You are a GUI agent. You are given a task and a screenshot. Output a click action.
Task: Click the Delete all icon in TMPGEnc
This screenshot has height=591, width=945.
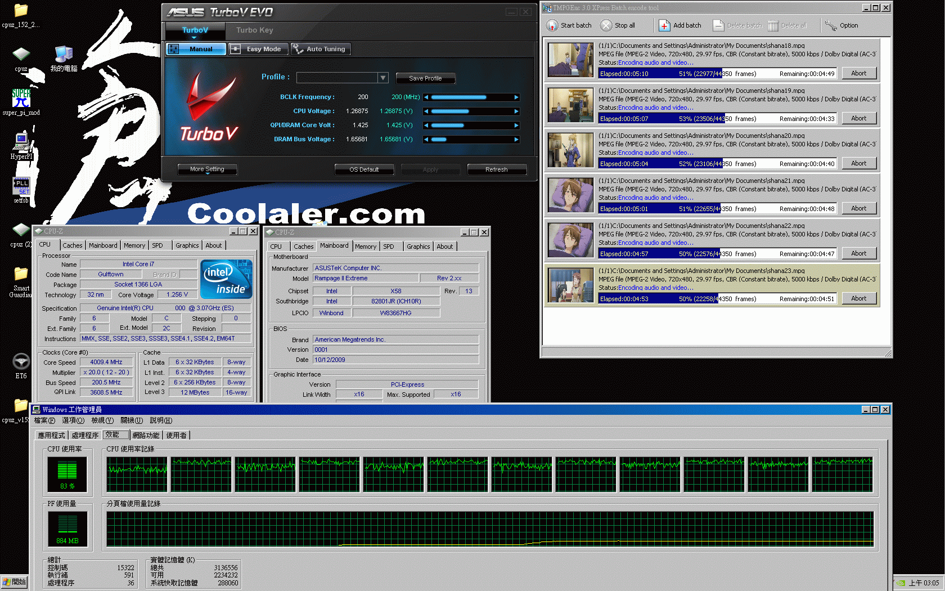(x=773, y=25)
